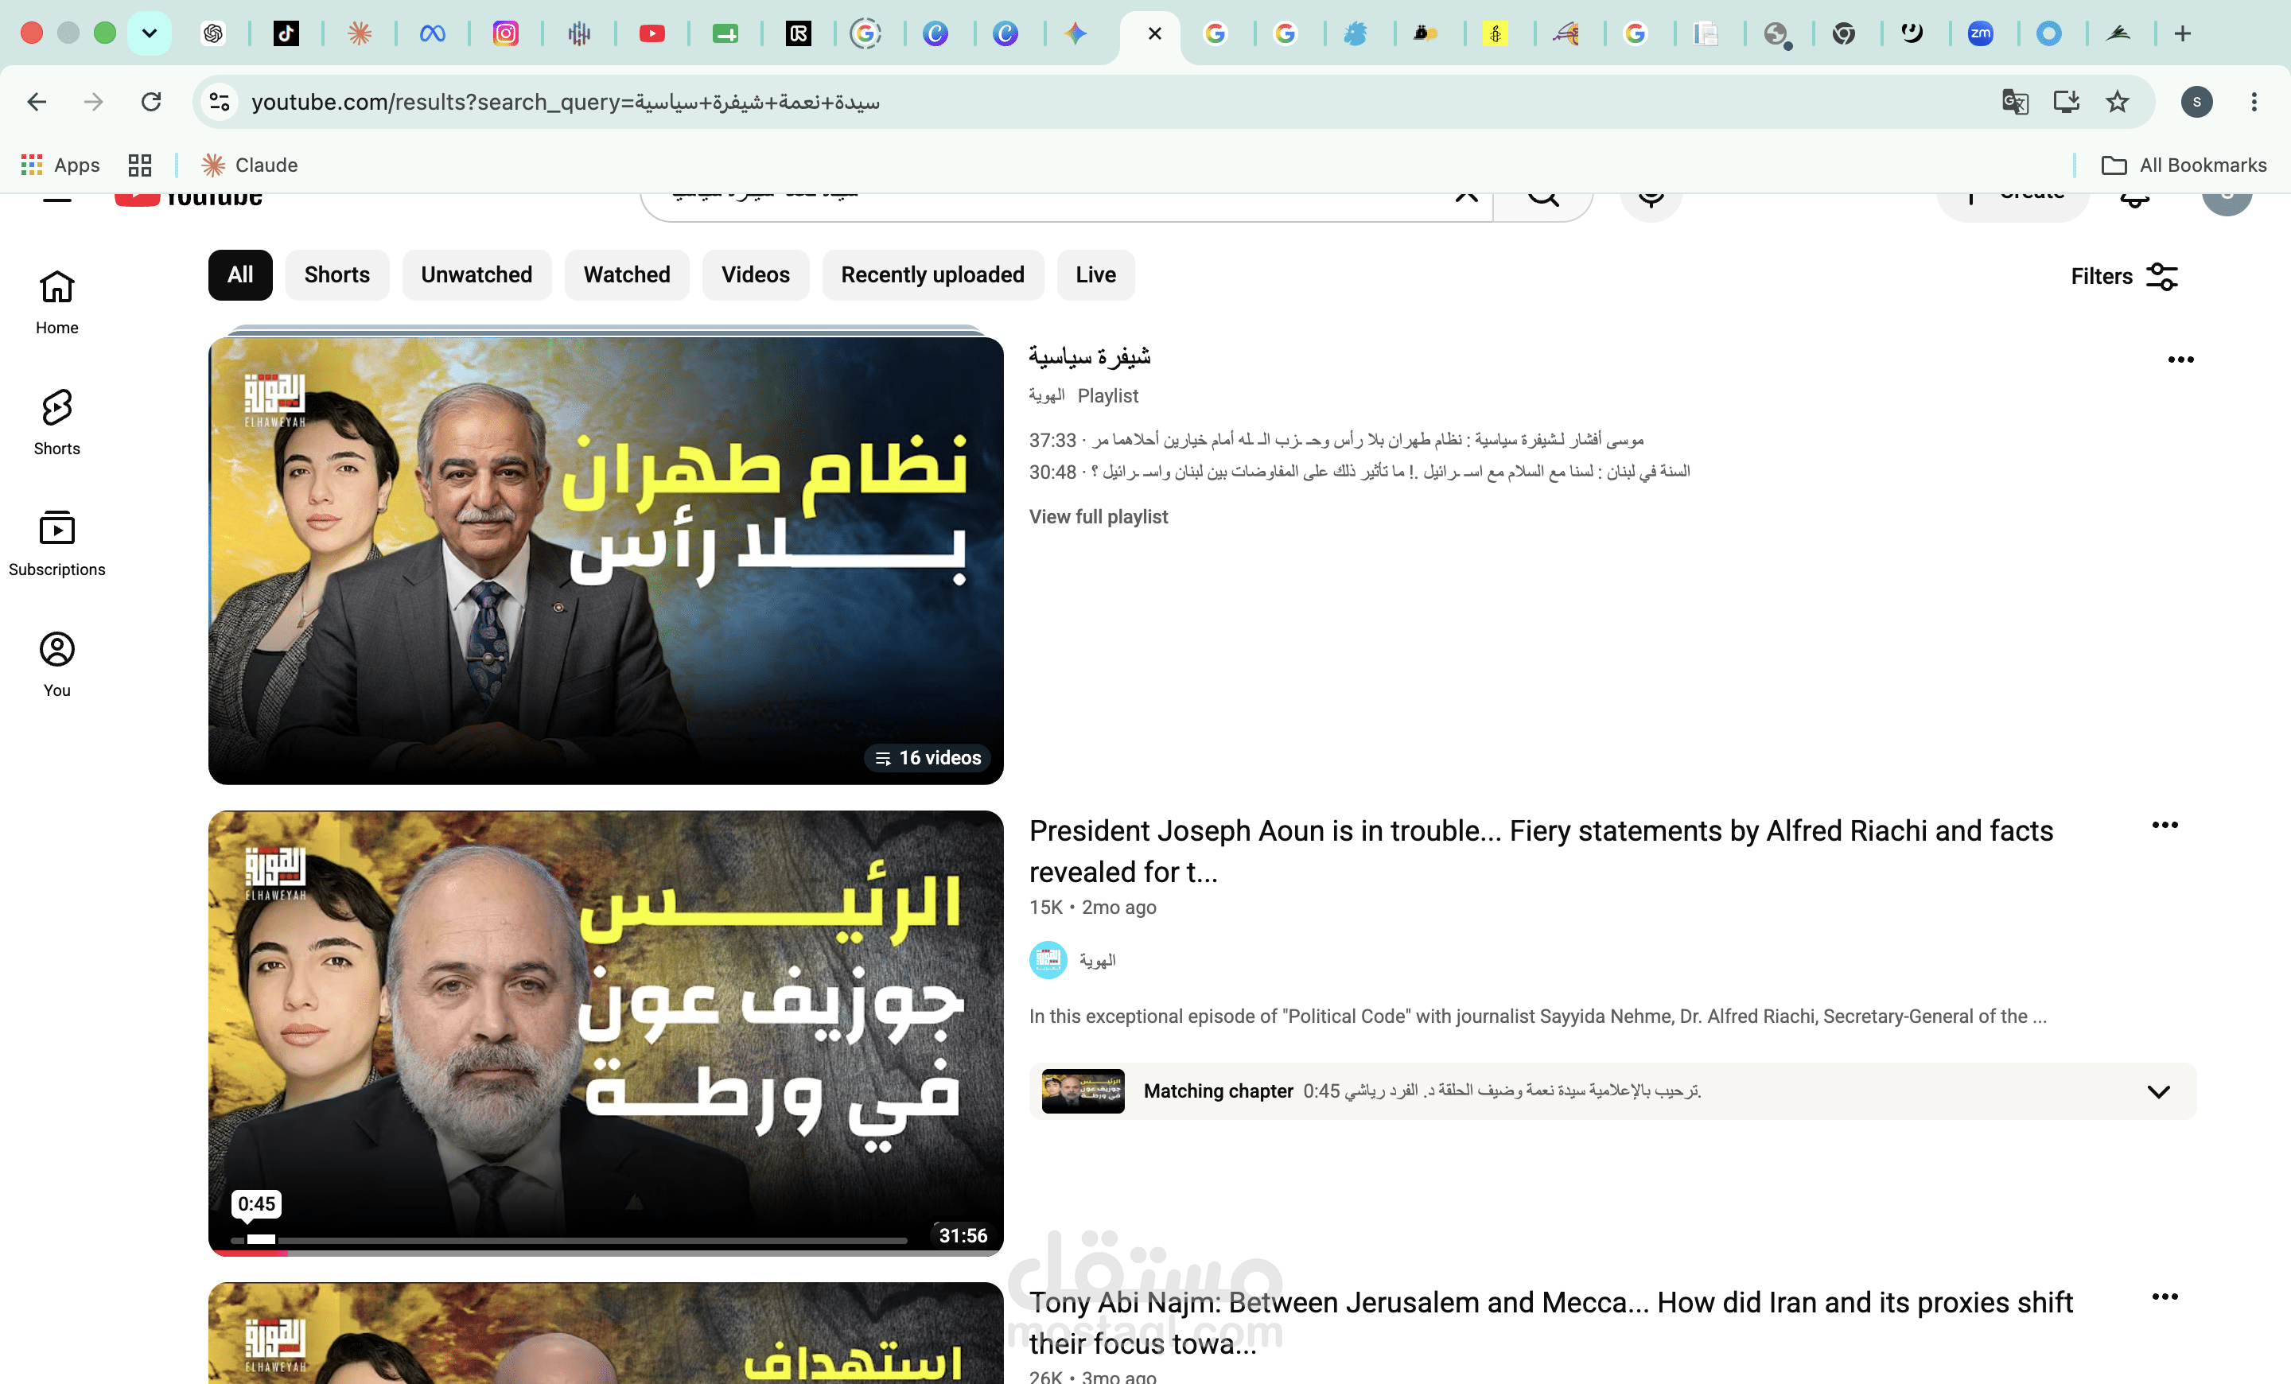Select the Watched filter chip
Image resolution: width=2291 pixels, height=1384 pixels.
[627, 275]
